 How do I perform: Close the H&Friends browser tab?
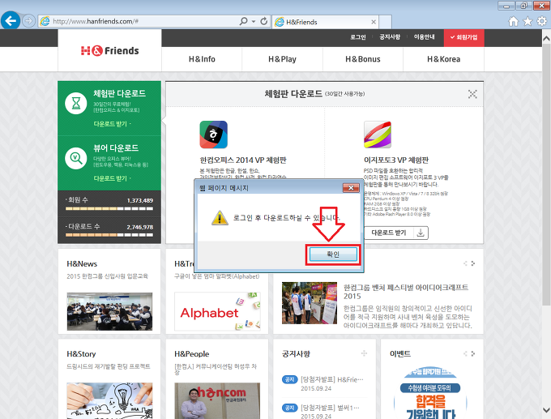click(x=374, y=22)
